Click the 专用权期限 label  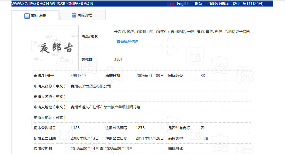coord(43,149)
